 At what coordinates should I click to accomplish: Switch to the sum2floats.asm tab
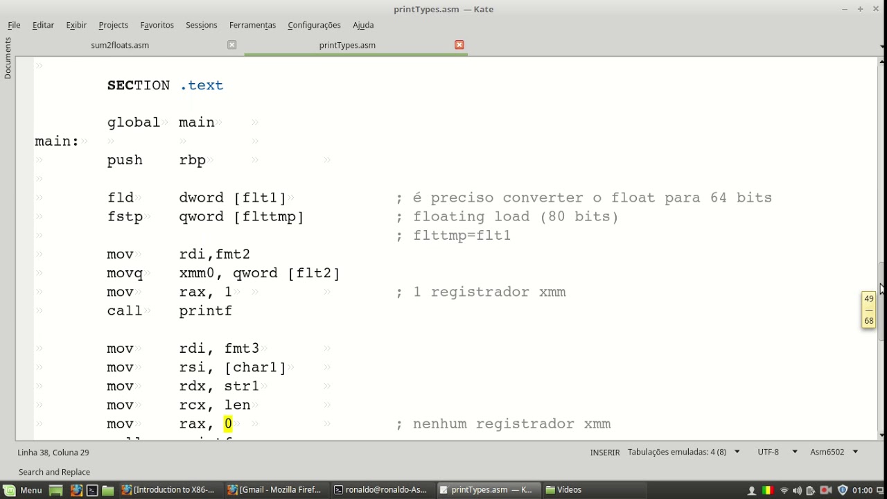[120, 45]
